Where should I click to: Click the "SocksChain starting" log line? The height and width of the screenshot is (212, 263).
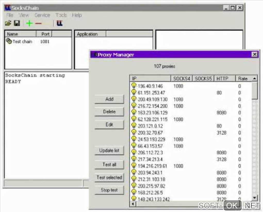(35, 75)
